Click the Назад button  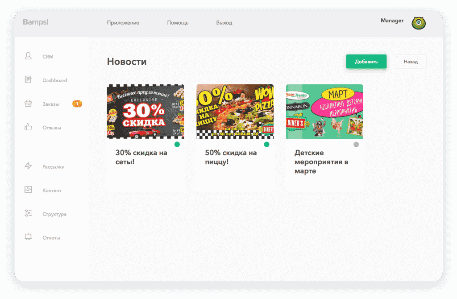pyautogui.click(x=411, y=62)
